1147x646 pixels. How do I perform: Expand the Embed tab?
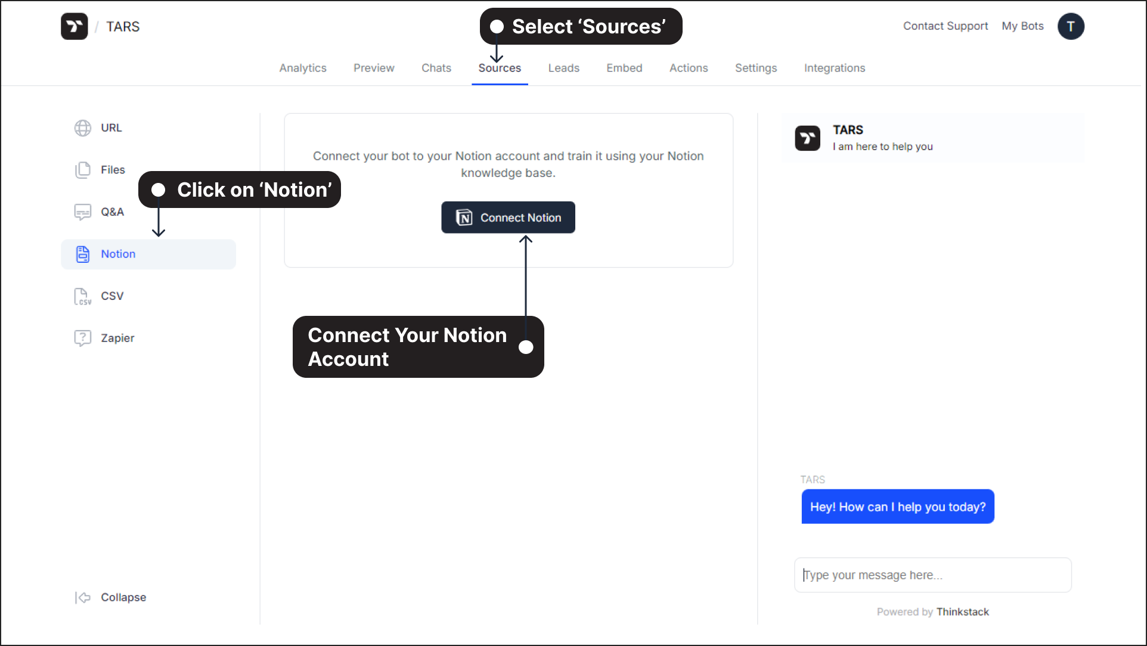click(x=623, y=68)
